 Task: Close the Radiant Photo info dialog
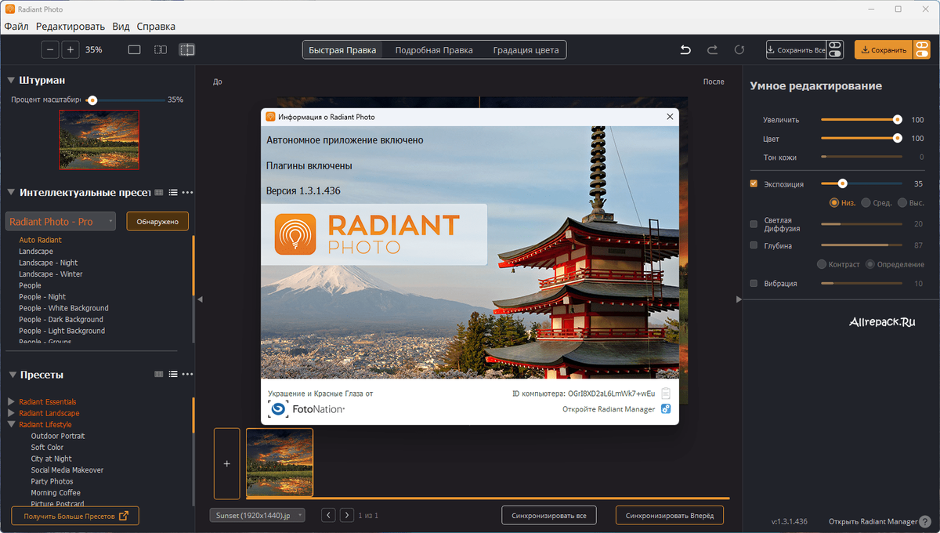pyautogui.click(x=670, y=117)
